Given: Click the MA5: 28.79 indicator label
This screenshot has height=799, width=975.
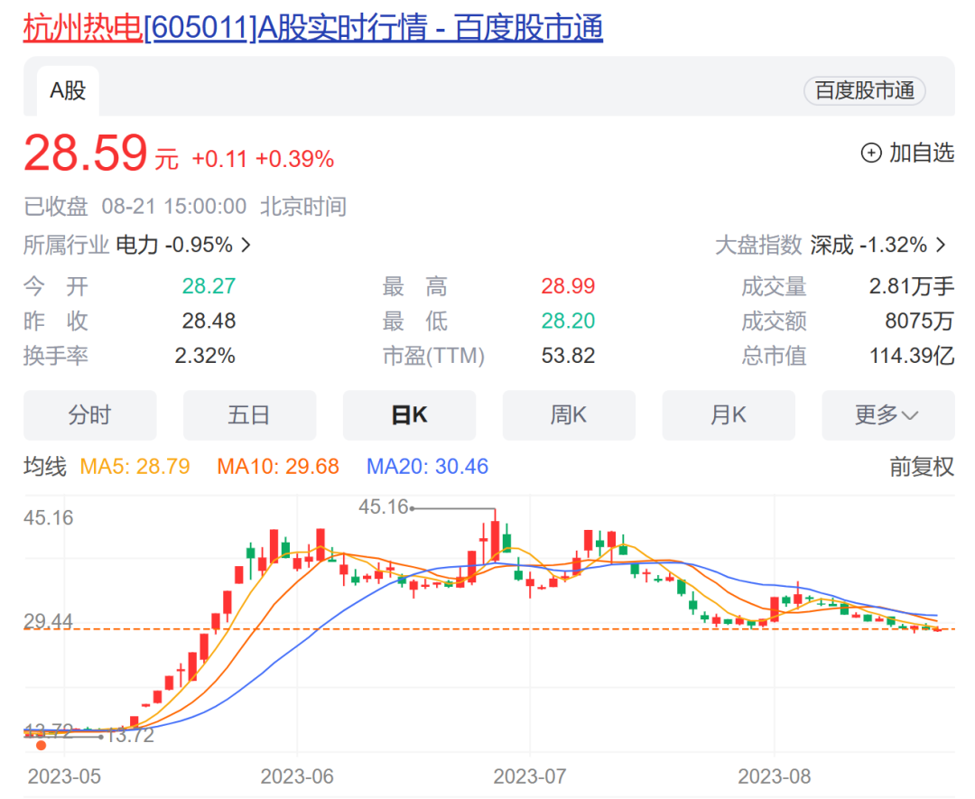Looking at the screenshot, I should coord(135,467).
